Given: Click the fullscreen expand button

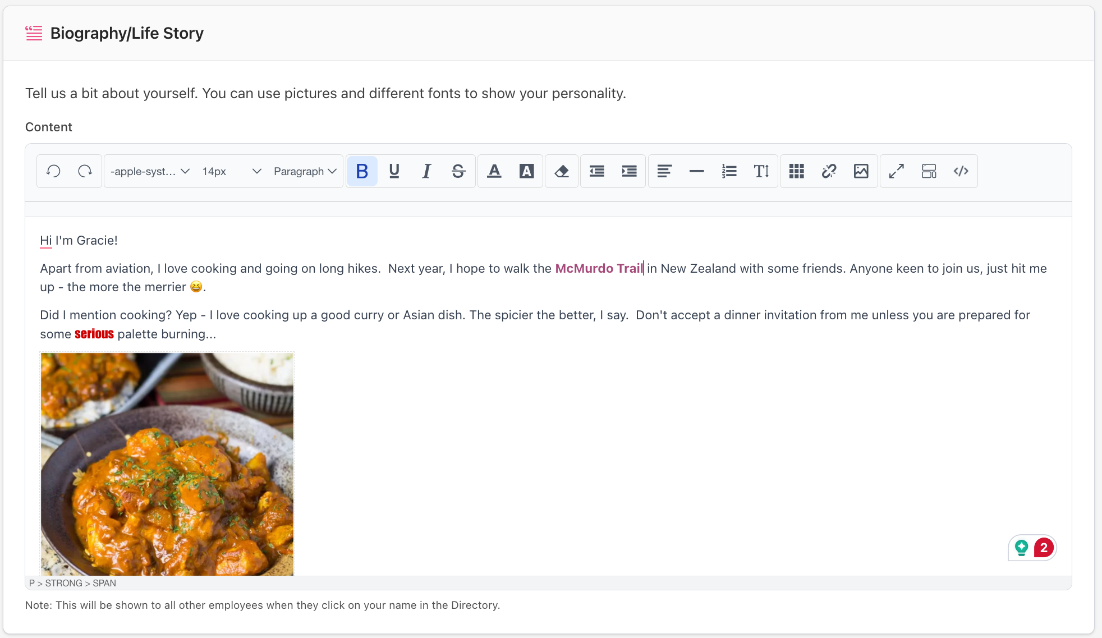Looking at the screenshot, I should (x=896, y=171).
